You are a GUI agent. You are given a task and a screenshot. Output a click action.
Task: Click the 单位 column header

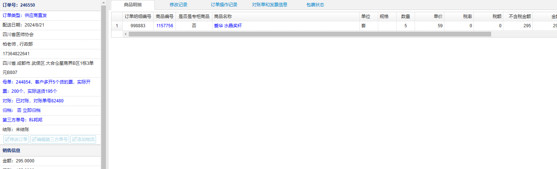(369, 17)
